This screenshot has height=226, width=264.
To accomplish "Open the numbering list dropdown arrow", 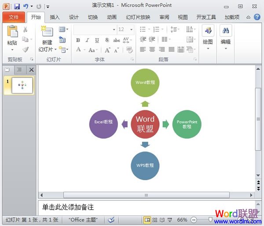I will coord(162,29).
